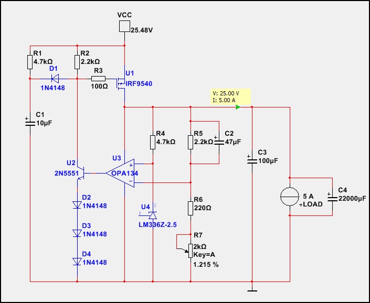
Task: Click the D1 1N4148 value label
Action: pos(53,88)
